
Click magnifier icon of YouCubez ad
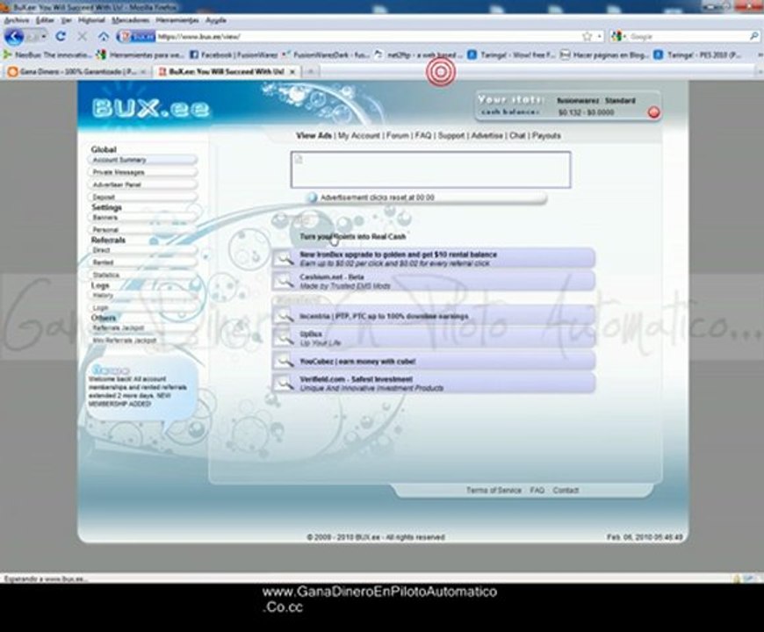pos(283,362)
